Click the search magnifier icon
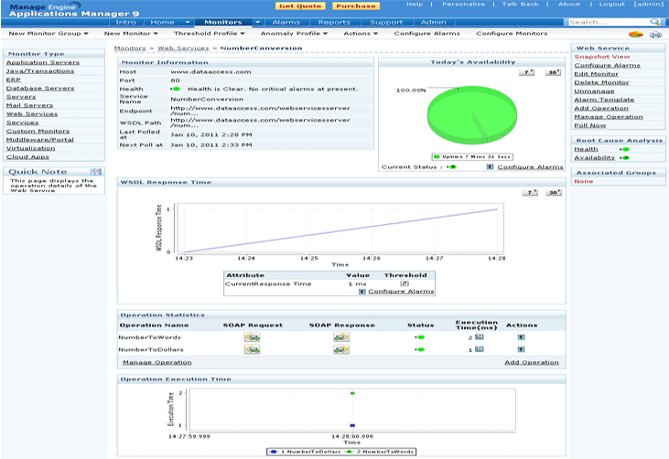Screen dimensions: 669x459 [655, 22]
